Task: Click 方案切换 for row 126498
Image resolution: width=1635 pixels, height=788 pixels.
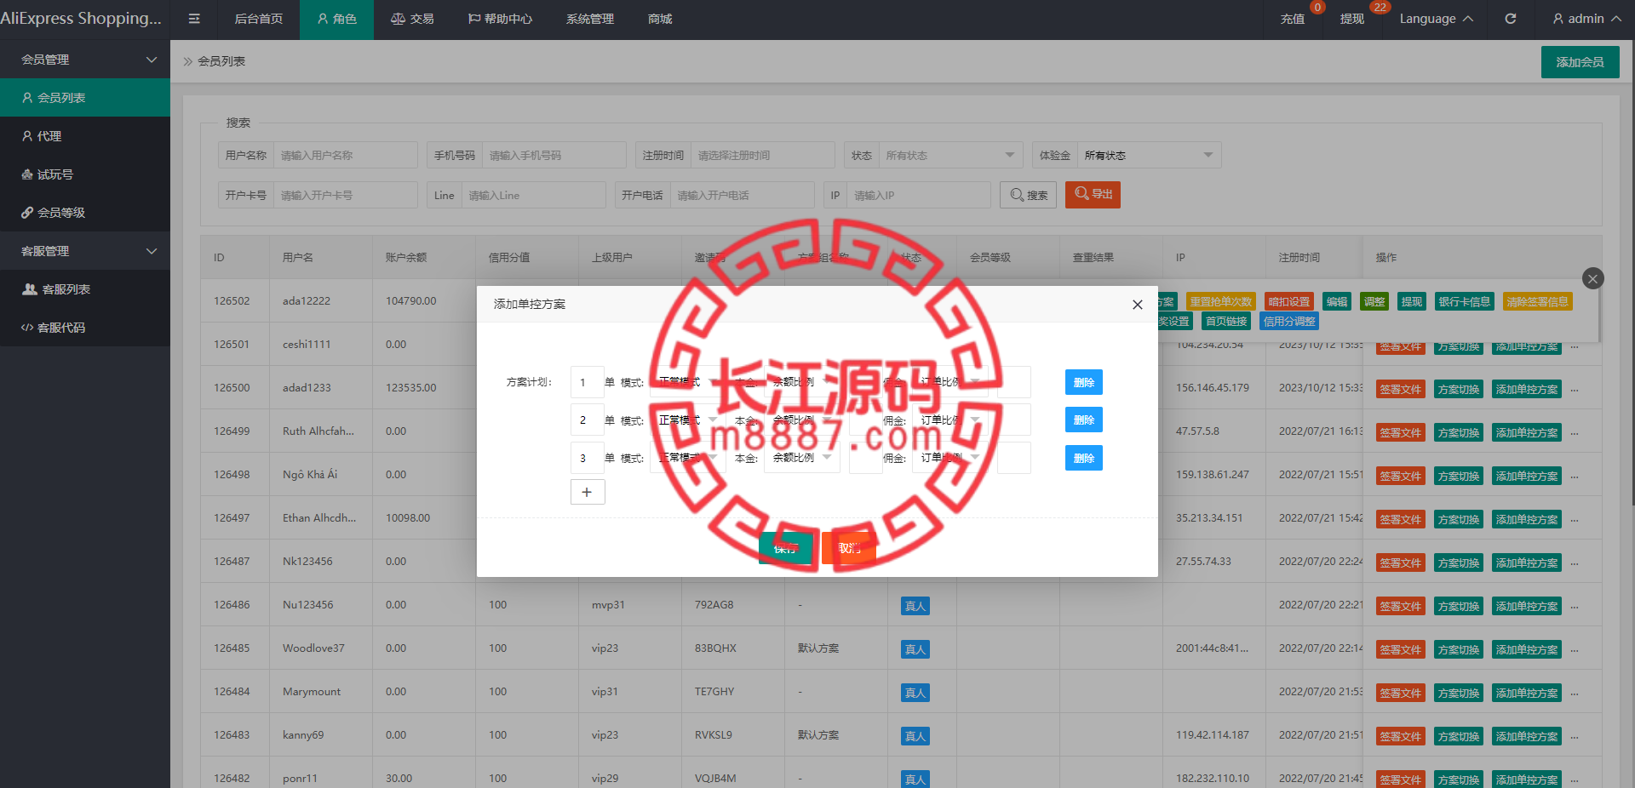Action: 1459,477
